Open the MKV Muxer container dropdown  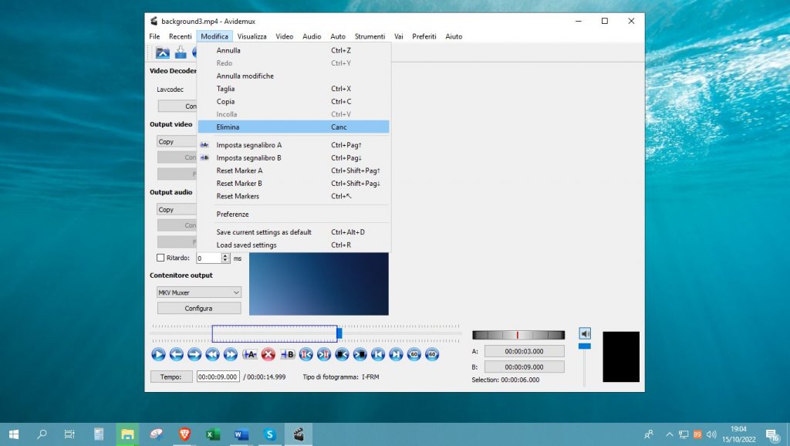[199, 292]
